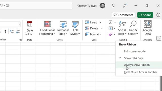The height and width of the screenshot is (91, 162).
Task: Restore down the Excel window
Action: pyautogui.click(x=147, y=6)
